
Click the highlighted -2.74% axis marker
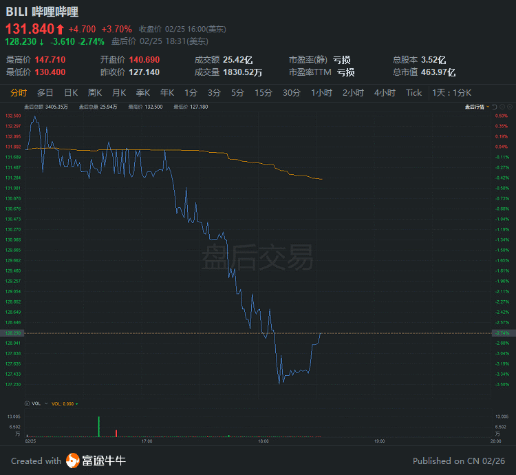click(x=503, y=333)
